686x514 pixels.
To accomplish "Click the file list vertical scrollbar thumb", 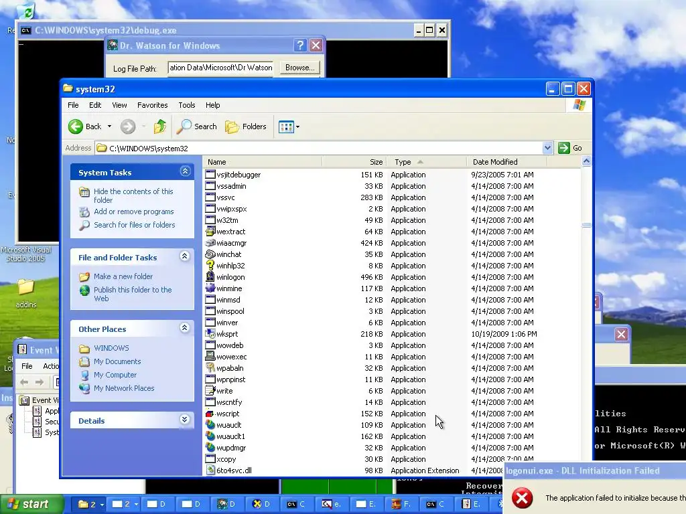I will pyautogui.click(x=586, y=225).
